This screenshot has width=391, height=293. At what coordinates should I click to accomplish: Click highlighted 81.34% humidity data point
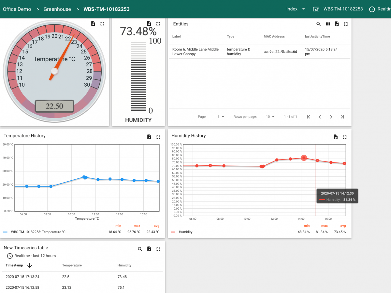(304, 158)
